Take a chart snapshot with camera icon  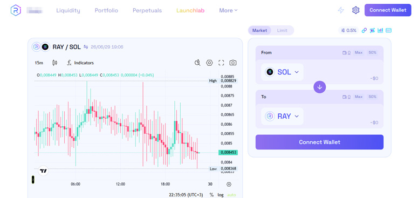[232, 63]
